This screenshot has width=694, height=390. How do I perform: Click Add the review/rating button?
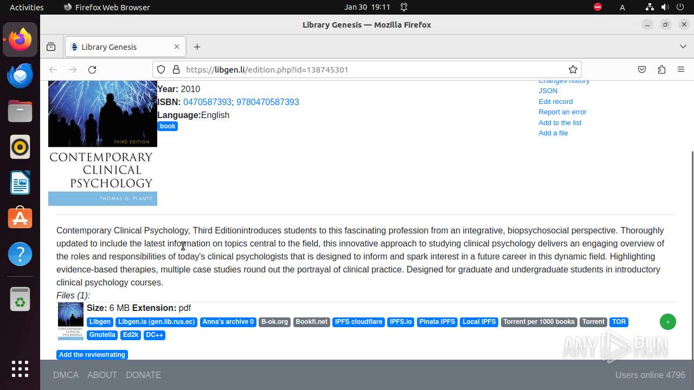pos(92,355)
